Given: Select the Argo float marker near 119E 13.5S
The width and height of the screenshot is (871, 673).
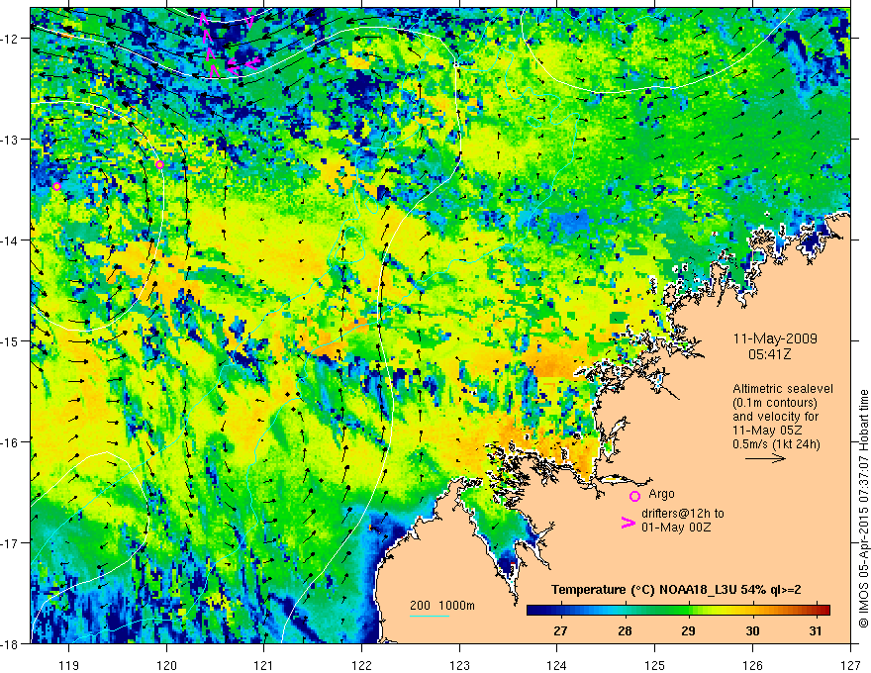Looking at the screenshot, I should [56, 187].
